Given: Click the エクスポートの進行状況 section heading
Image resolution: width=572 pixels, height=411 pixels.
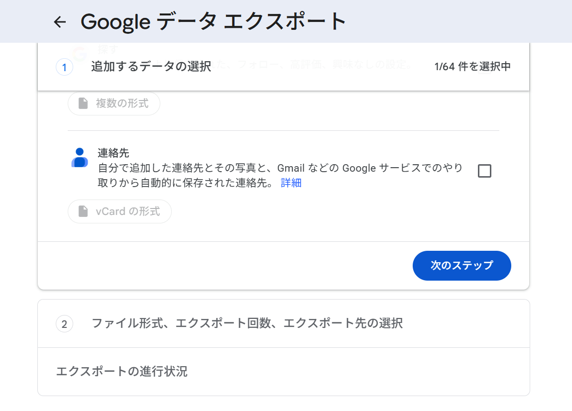Looking at the screenshot, I should [x=121, y=371].
